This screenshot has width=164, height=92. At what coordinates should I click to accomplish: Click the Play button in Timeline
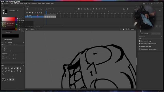102,9
